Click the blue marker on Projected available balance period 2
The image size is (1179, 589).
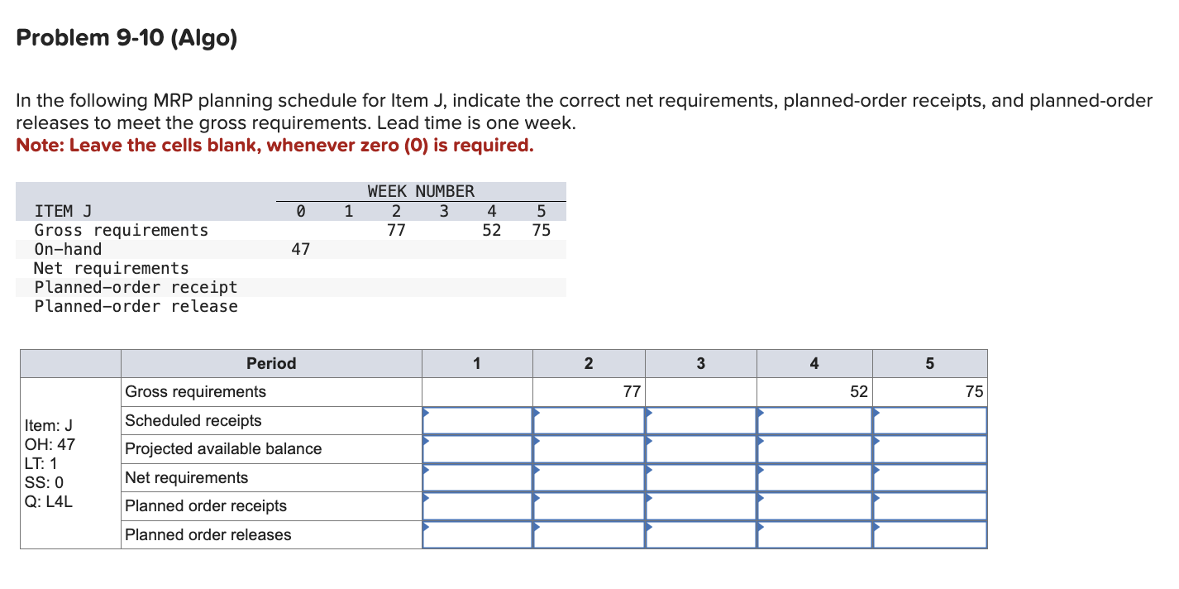pyautogui.click(x=536, y=441)
